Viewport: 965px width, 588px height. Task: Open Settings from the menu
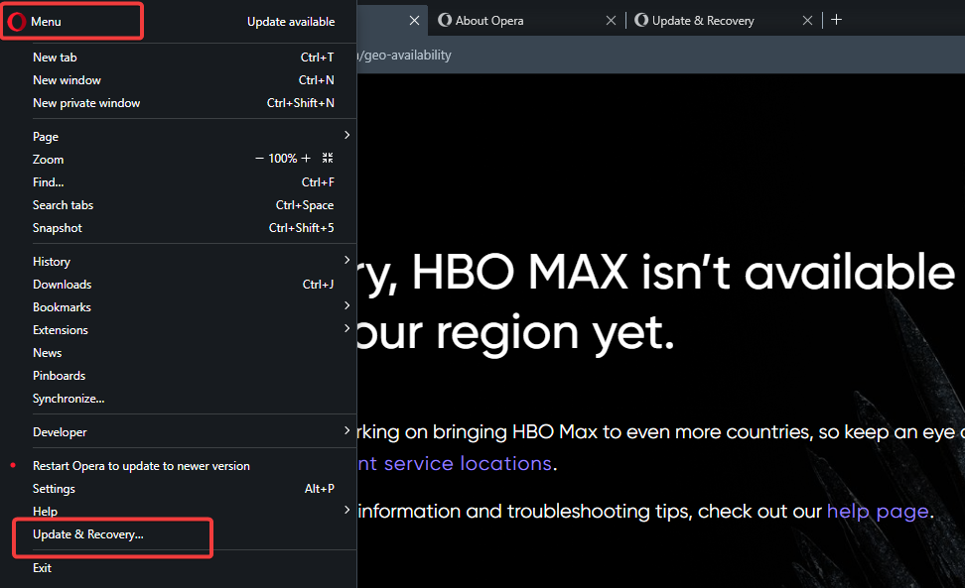click(184, 489)
